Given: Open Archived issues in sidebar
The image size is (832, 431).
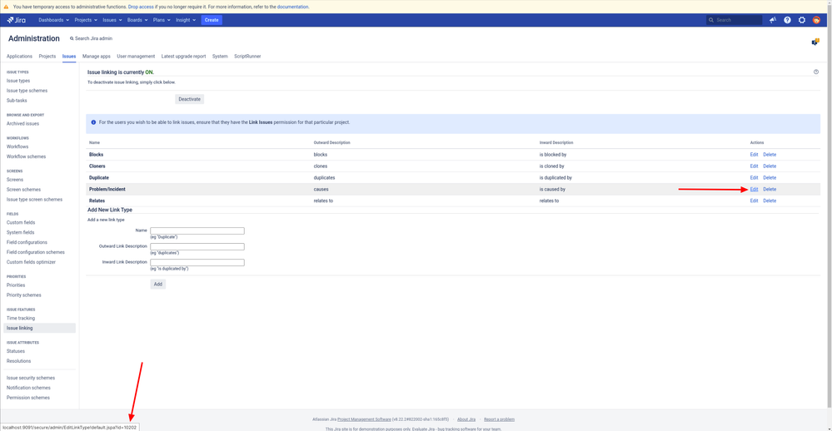Looking at the screenshot, I should (22, 123).
